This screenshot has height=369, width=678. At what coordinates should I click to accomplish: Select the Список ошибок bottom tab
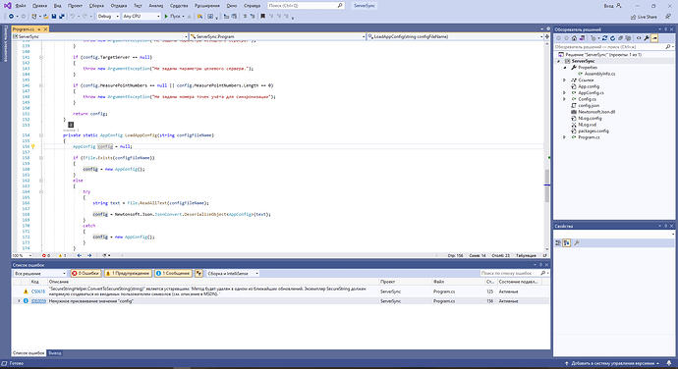pos(28,353)
